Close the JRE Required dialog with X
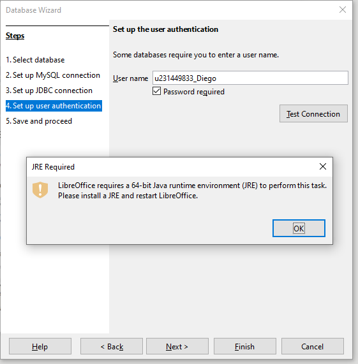The height and width of the screenshot is (364, 358). 323,166
